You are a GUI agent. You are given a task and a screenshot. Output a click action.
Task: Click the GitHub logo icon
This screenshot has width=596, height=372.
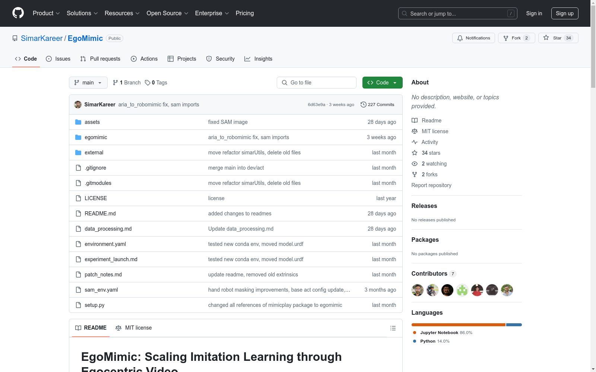(18, 13)
